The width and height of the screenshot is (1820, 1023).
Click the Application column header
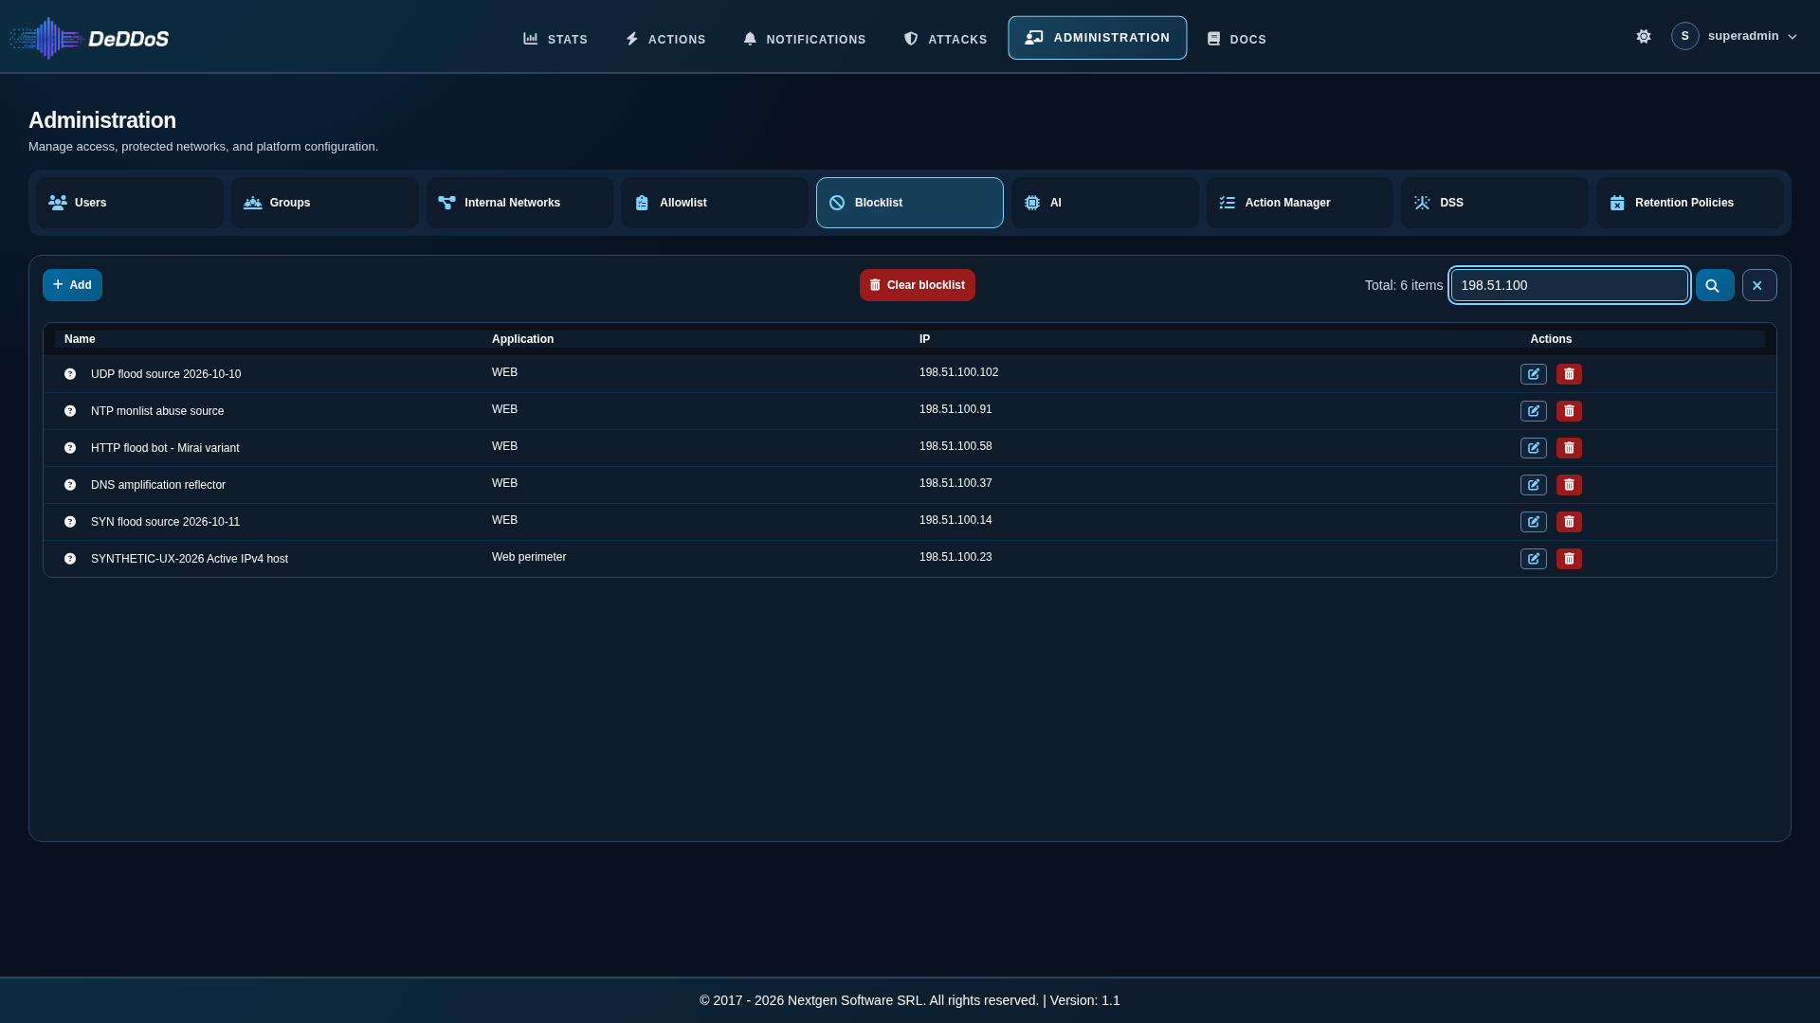click(x=522, y=339)
